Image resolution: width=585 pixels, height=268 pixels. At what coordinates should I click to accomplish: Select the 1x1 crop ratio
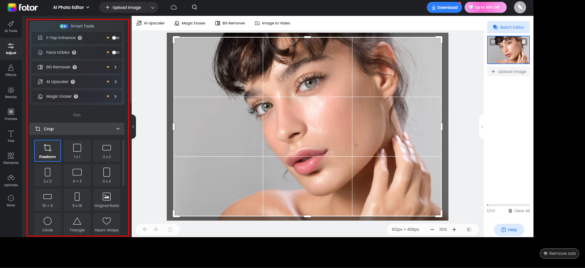pyautogui.click(x=77, y=151)
